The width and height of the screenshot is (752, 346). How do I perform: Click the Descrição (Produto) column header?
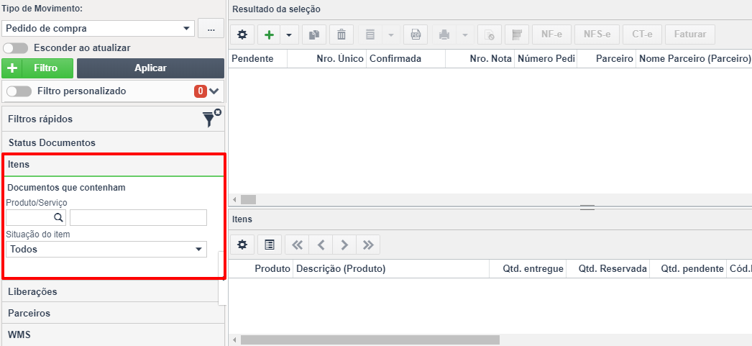click(391, 269)
